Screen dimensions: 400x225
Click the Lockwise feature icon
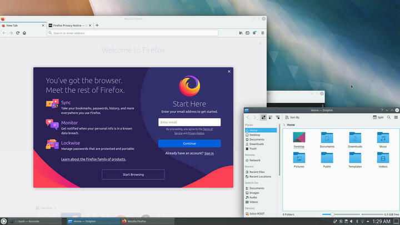52,144
